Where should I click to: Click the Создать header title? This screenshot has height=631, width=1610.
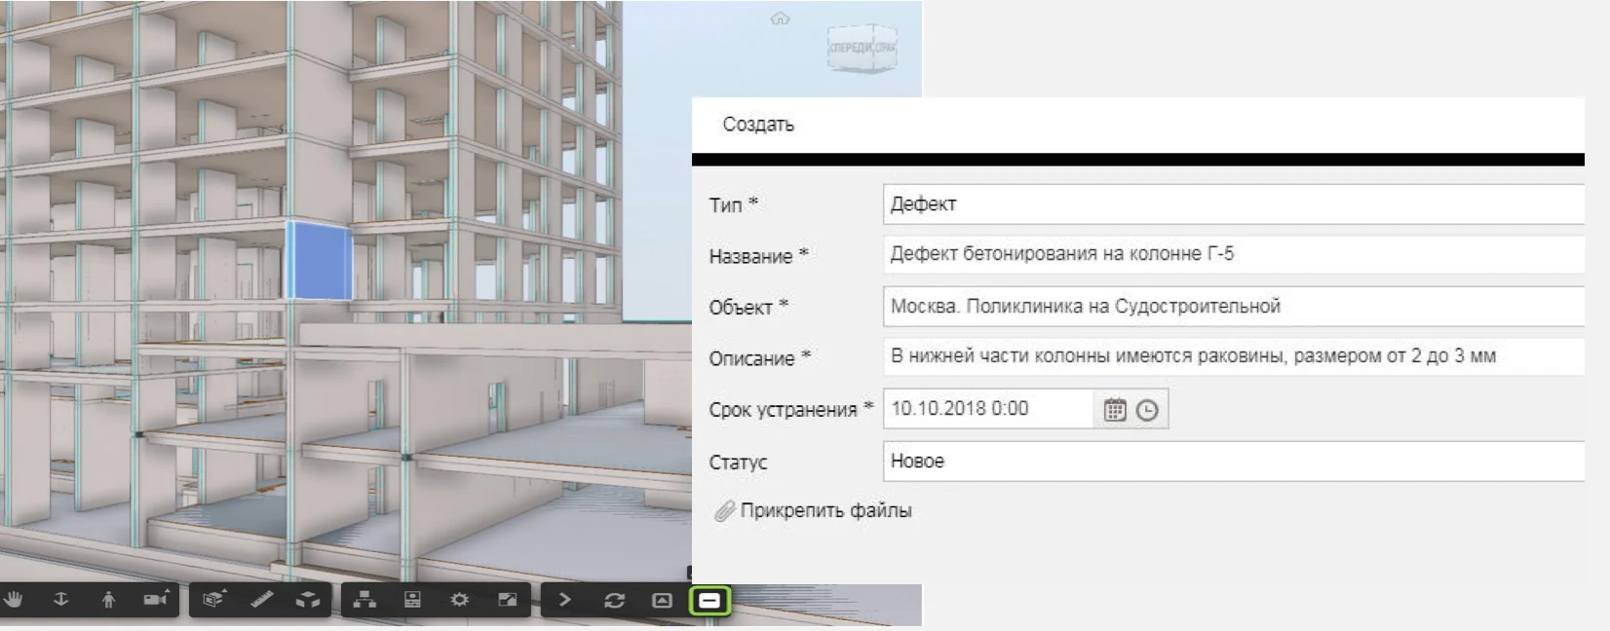pos(758,125)
